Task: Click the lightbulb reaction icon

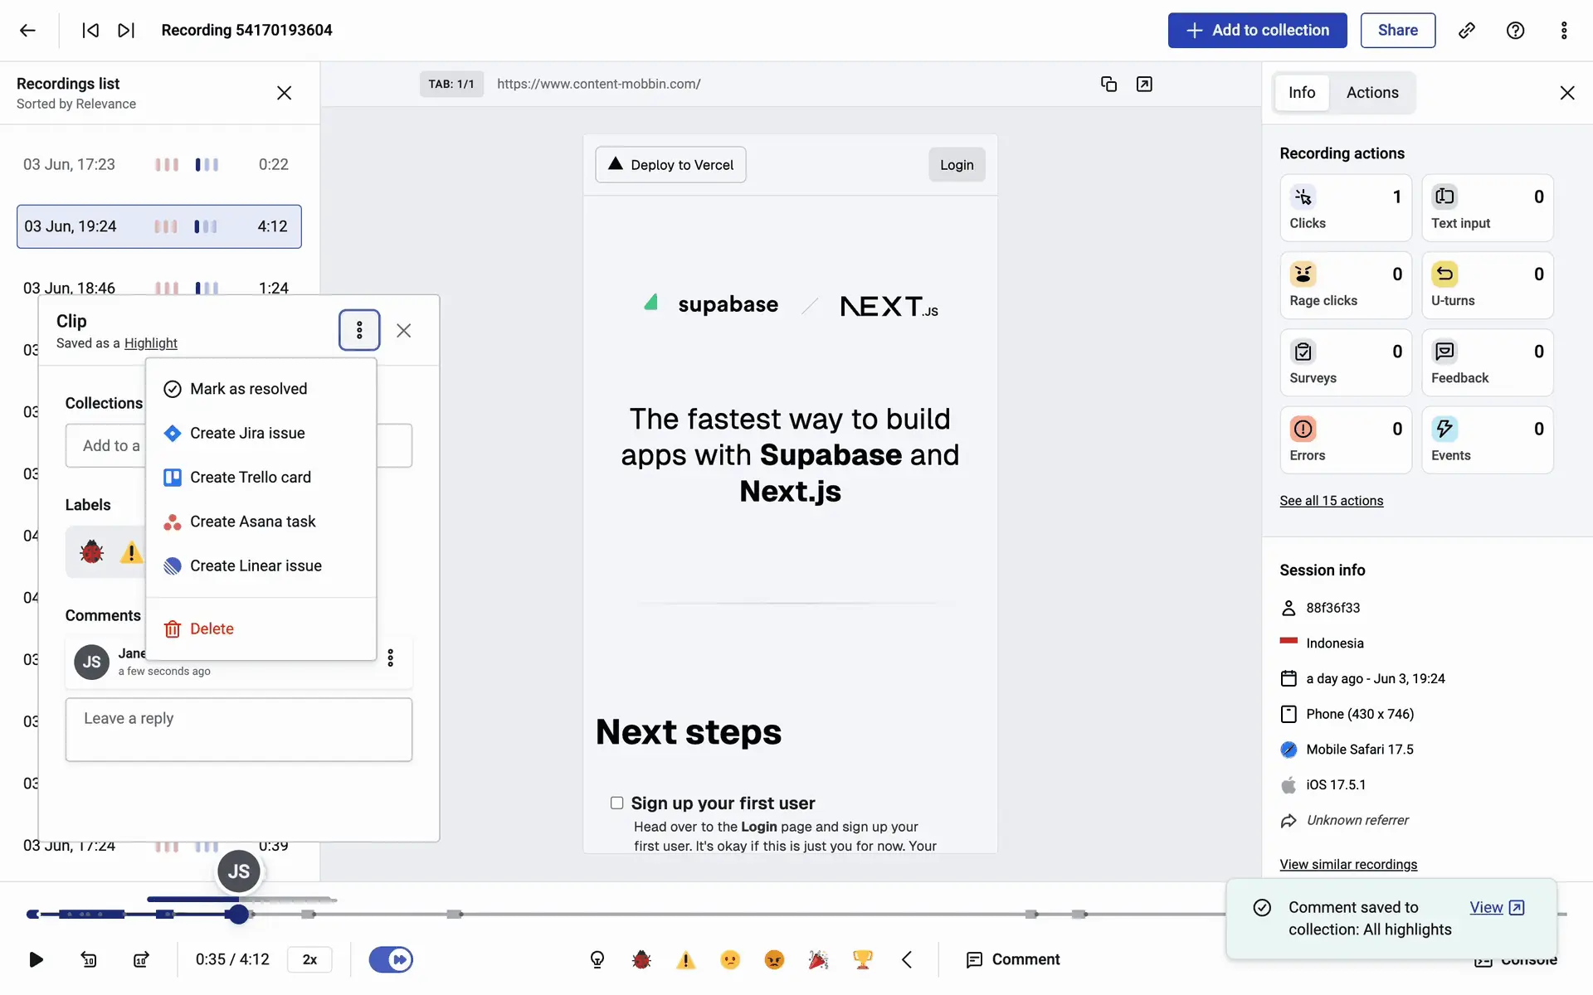Action: click(597, 959)
